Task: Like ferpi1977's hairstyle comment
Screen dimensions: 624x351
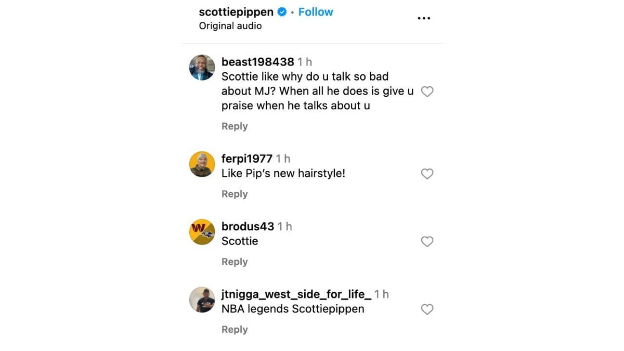Action: click(x=427, y=174)
